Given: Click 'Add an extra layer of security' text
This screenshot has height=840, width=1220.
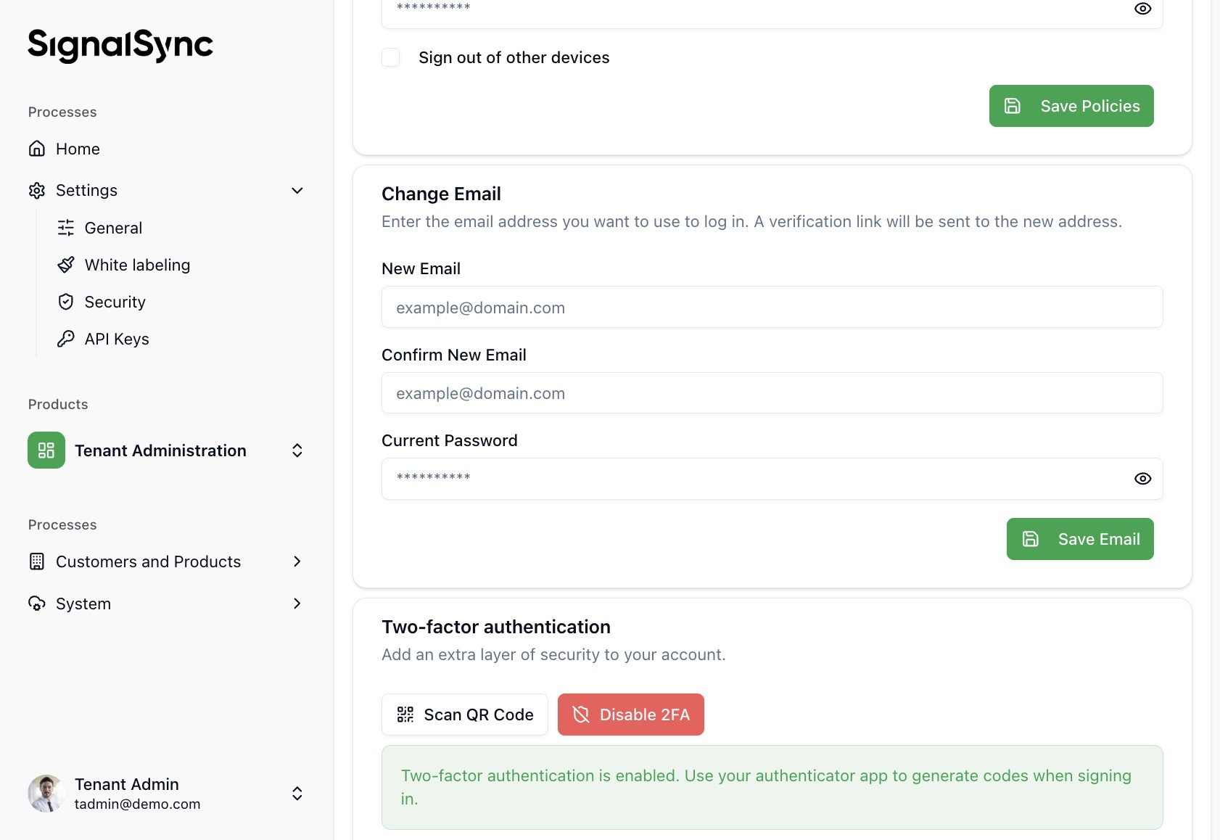Looking at the screenshot, I should click(x=553, y=654).
